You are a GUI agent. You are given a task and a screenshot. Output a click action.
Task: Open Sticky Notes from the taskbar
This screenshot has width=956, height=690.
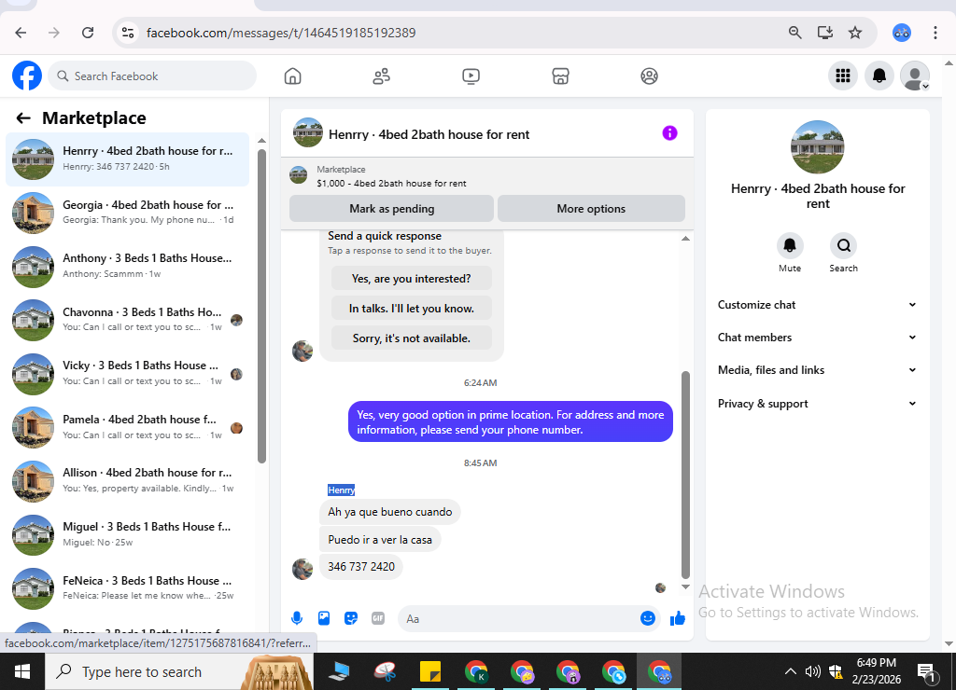pos(430,671)
